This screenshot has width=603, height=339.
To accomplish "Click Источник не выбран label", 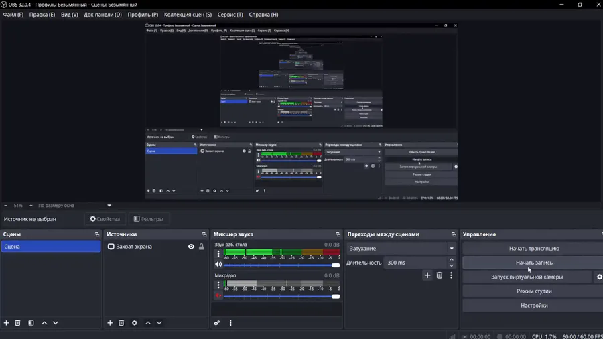I will tap(30, 219).
